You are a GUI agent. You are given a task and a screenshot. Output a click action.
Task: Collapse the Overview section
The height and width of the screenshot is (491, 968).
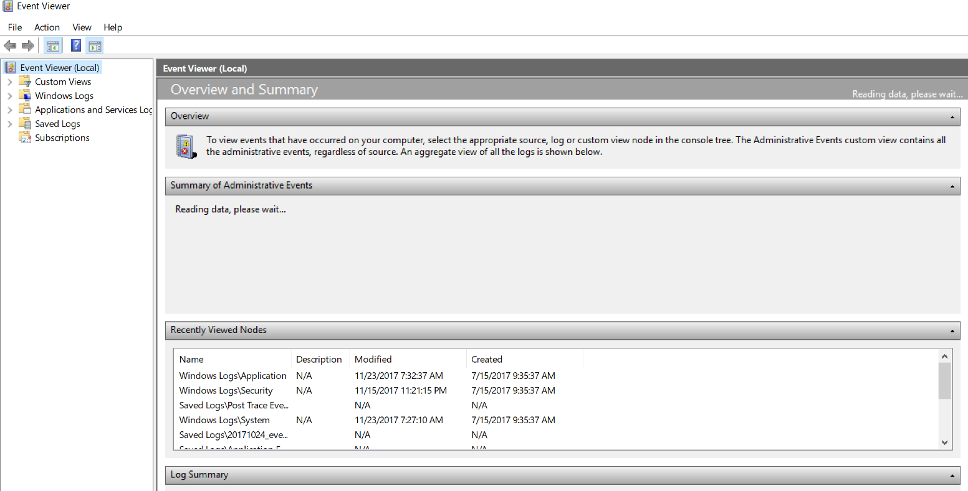tap(952, 116)
